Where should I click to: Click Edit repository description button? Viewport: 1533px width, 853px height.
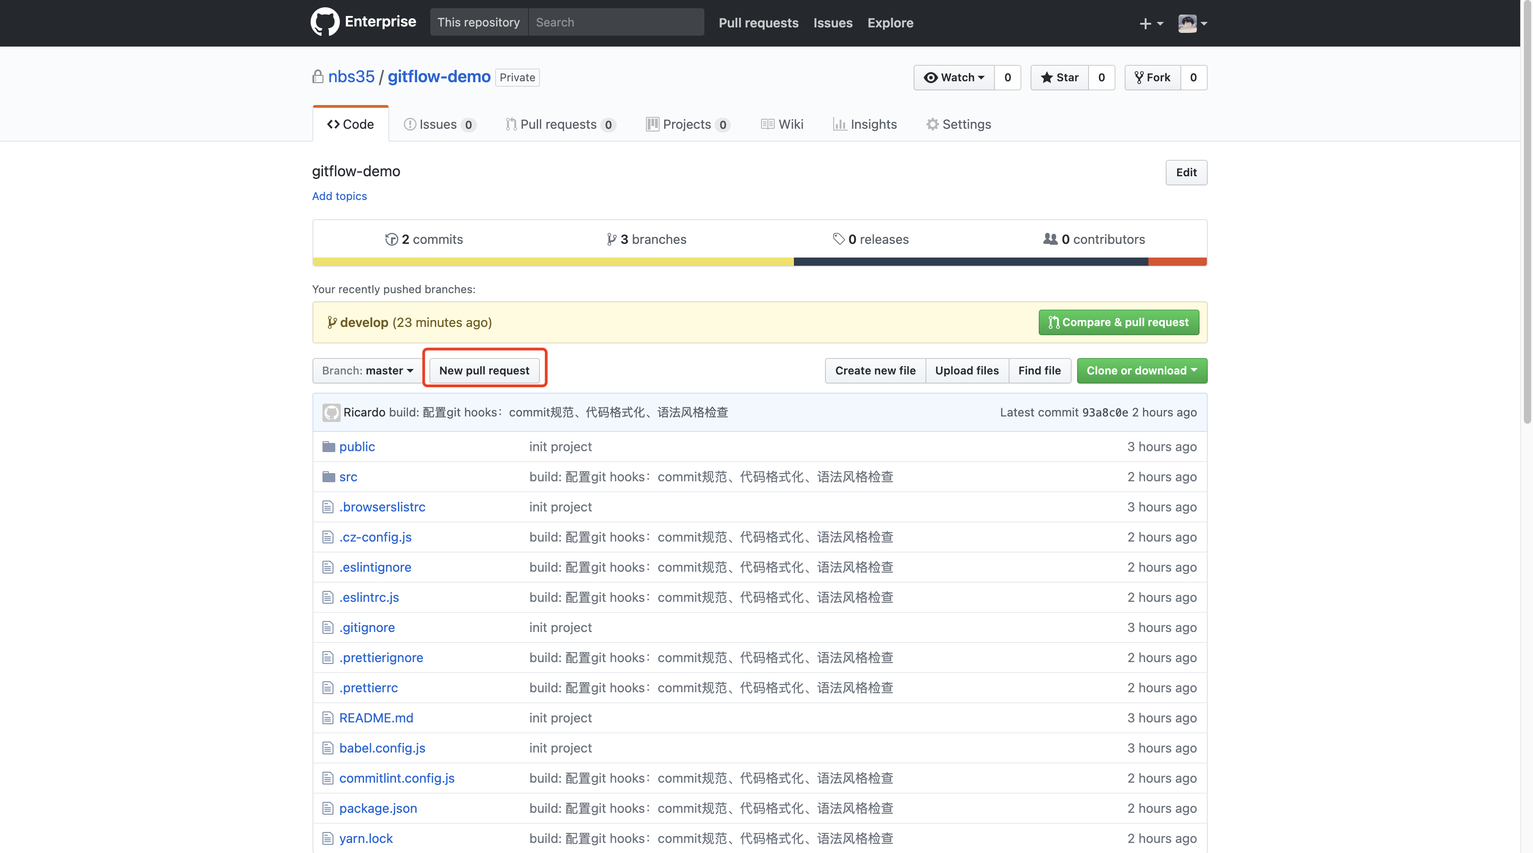coord(1186,173)
